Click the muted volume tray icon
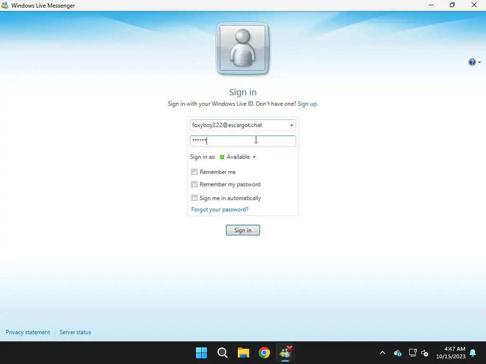486x364 pixels. [425, 353]
